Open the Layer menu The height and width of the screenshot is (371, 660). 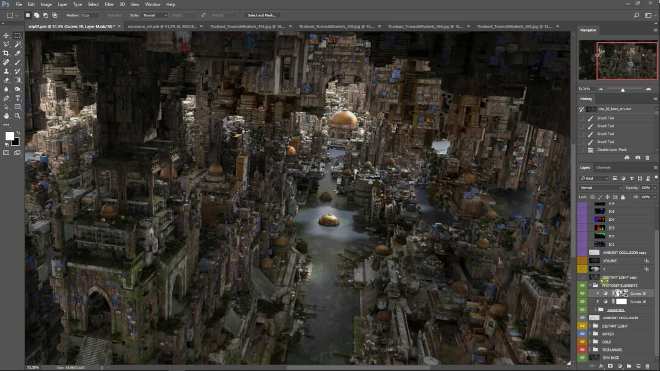click(62, 4)
